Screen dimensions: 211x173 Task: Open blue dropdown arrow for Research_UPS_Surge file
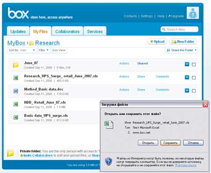187,77
